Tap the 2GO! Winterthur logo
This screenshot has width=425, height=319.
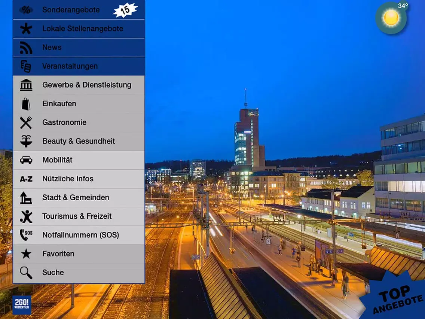point(22,305)
